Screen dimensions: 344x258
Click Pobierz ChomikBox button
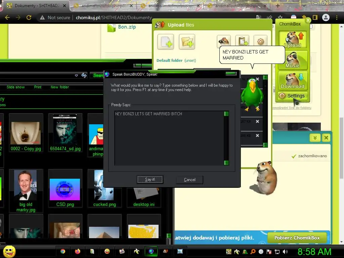pos(297,238)
